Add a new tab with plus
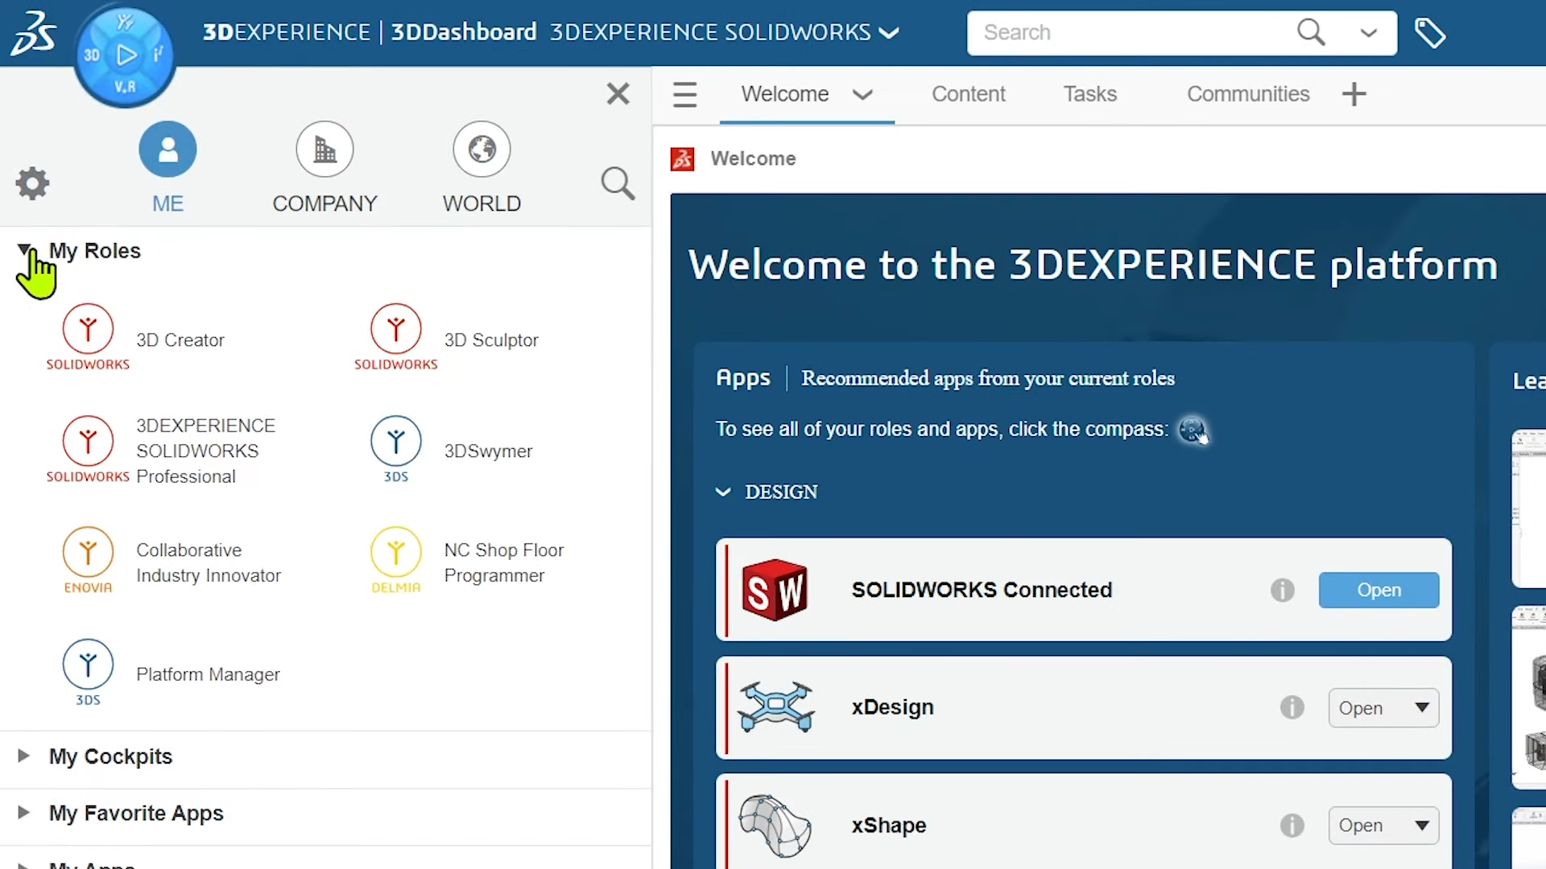 pos(1354,94)
